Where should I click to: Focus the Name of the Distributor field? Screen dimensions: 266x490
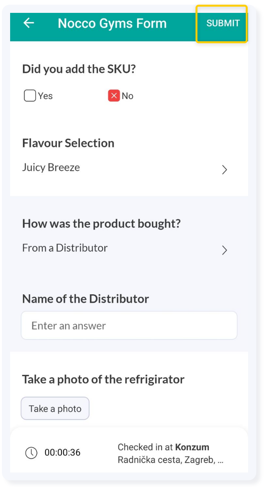[x=129, y=325]
